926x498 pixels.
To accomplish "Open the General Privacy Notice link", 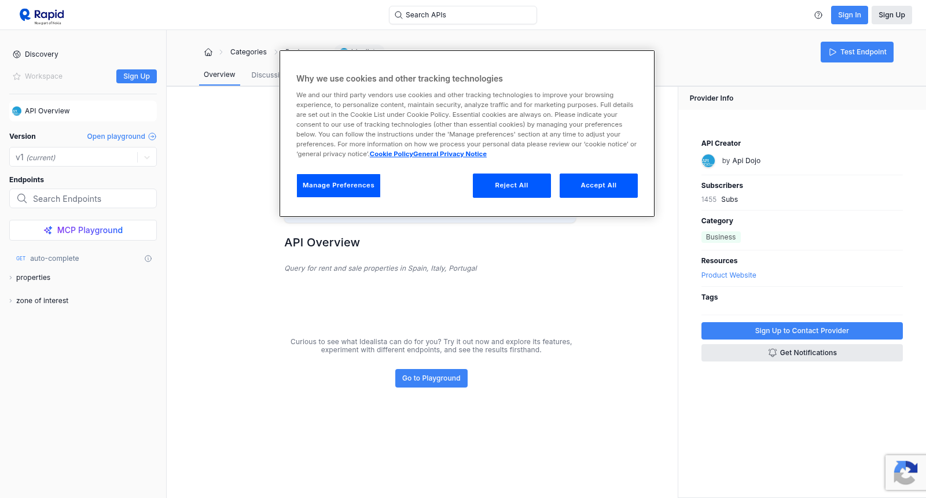I will pos(450,154).
